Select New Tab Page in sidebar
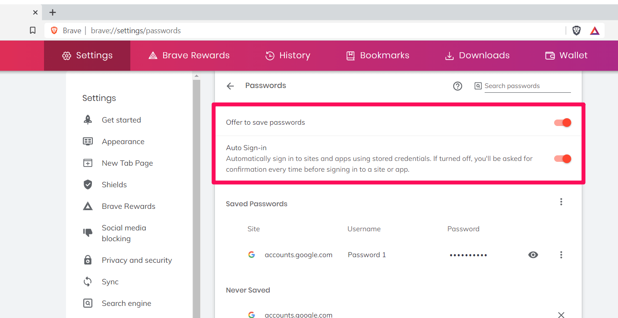Viewport: 618px width, 318px height. pyautogui.click(x=127, y=163)
